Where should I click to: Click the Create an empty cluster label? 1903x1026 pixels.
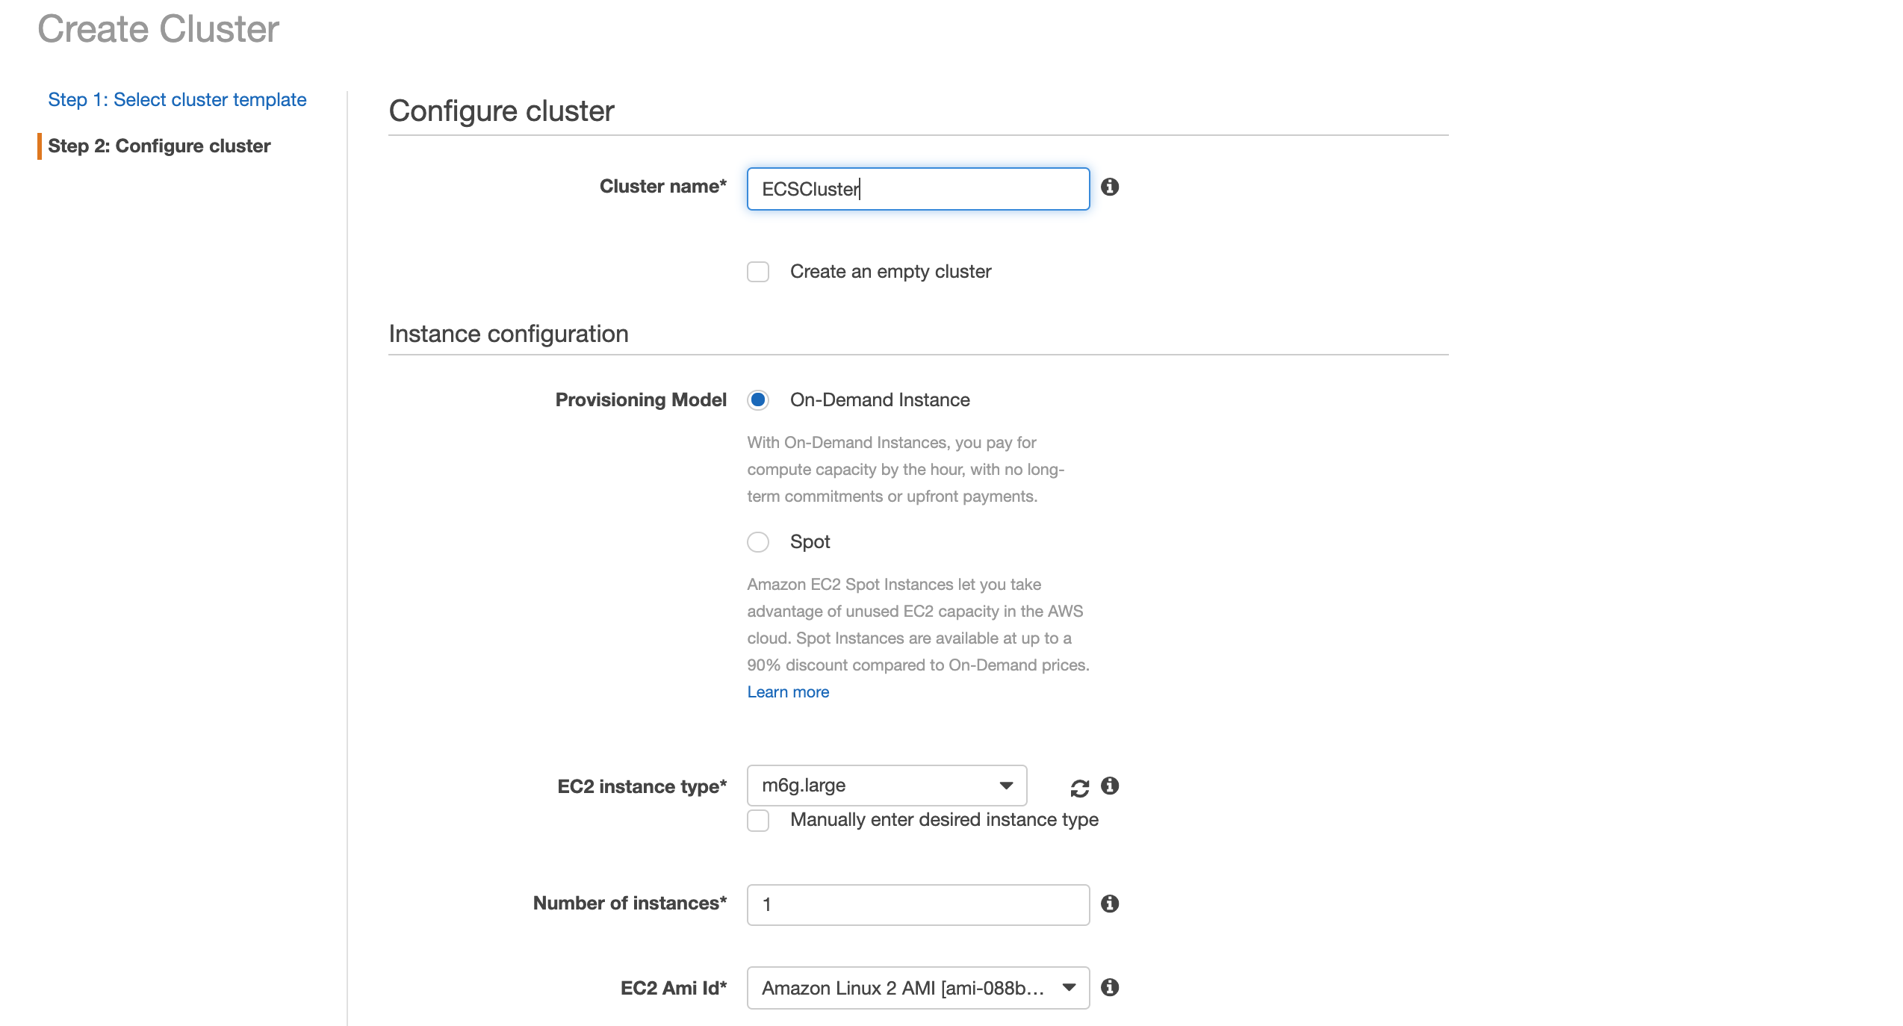pyautogui.click(x=890, y=272)
